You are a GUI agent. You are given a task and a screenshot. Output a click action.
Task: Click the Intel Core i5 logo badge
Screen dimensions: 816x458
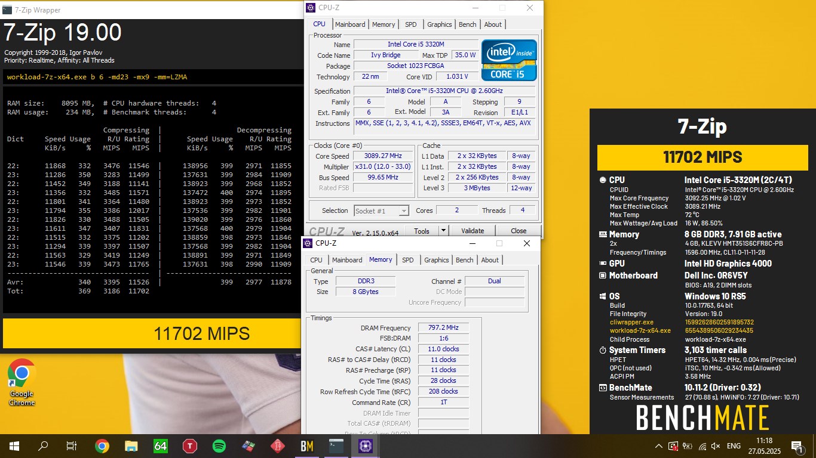tap(509, 60)
